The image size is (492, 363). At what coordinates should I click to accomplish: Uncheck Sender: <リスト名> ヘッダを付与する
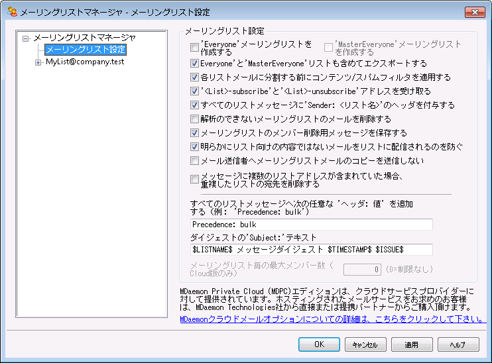194,105
